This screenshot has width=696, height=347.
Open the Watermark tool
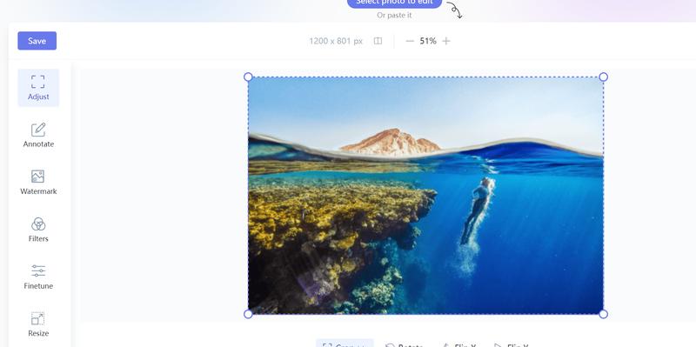coord(38,183)
